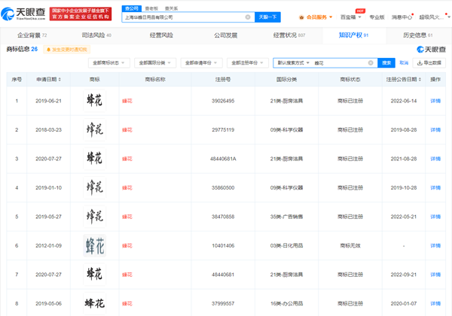Sort by registration announcement date arrows

(x=420, y=80)
